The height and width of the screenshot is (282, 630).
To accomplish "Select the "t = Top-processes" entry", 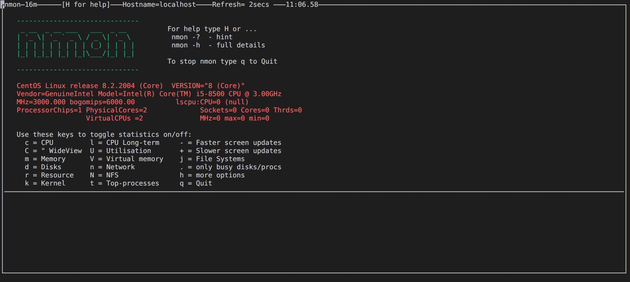I will coord(125,183).
